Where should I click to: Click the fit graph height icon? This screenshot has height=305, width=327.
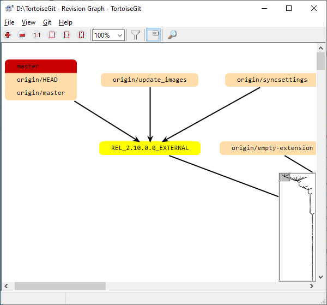52,35
